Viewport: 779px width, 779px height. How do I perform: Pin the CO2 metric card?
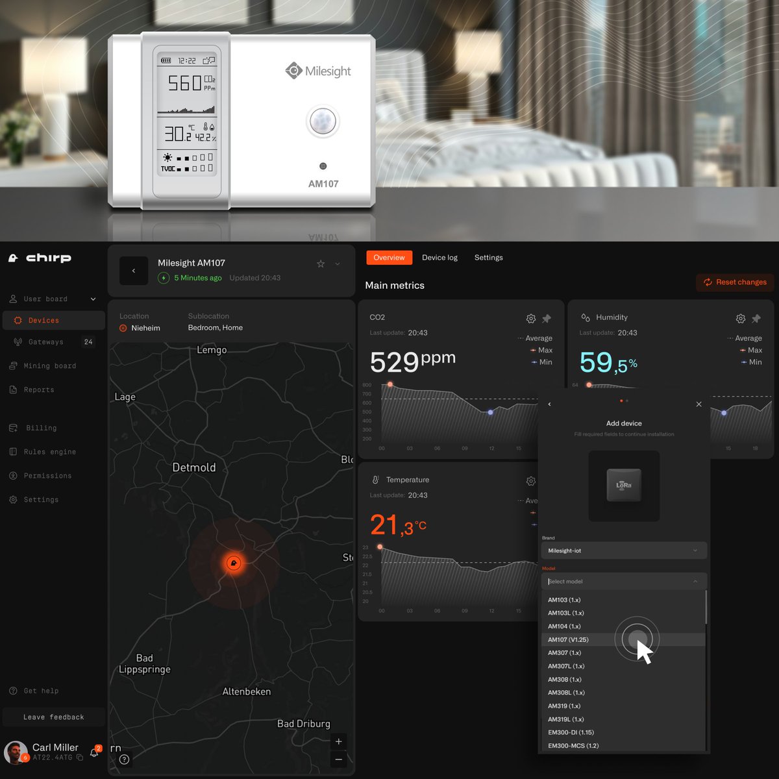click(547, 319)
